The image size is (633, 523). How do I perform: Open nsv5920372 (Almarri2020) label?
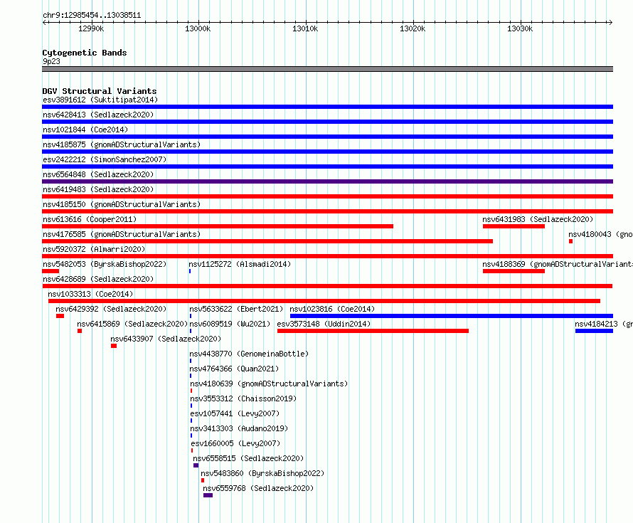coord(94,249)
